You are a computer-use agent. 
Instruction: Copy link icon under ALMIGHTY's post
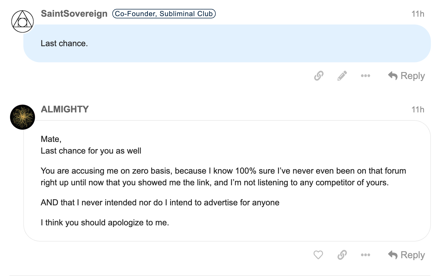point(342,255)
